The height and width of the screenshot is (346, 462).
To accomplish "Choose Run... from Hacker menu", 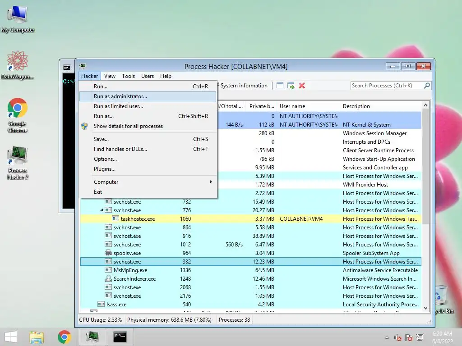I will click(x=148, y=86).
